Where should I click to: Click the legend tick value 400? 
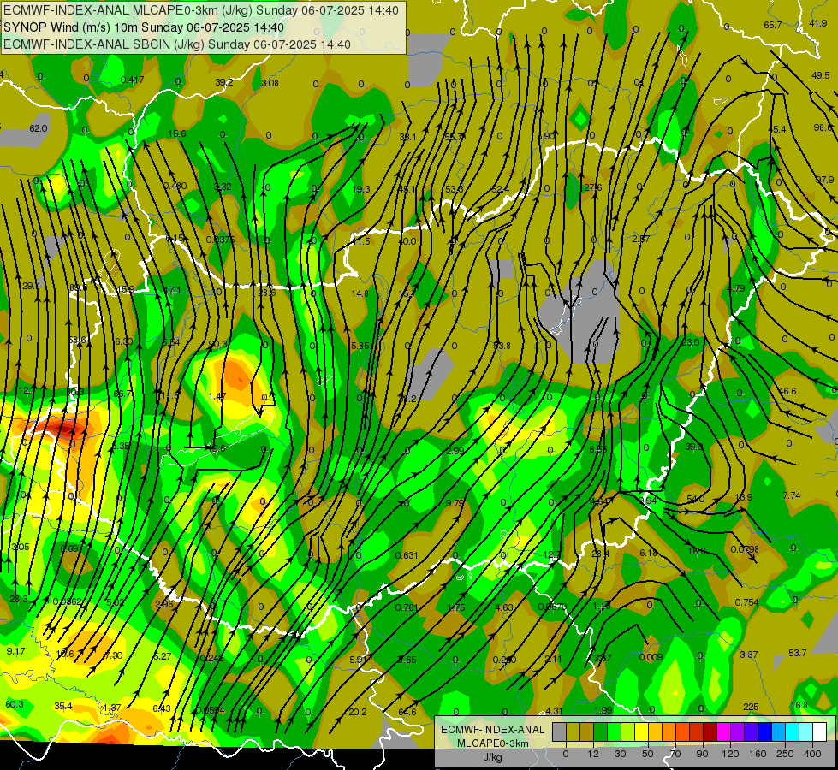tap(812, 754)
